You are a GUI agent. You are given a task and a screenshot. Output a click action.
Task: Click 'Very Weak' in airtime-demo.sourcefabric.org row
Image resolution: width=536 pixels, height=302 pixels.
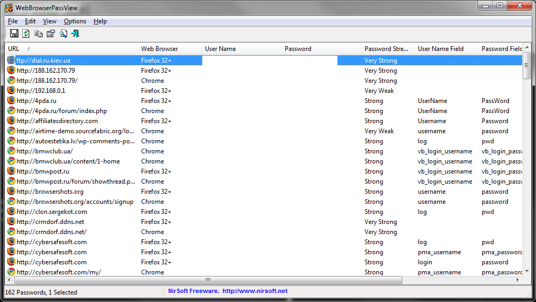(x=379, y=131)
